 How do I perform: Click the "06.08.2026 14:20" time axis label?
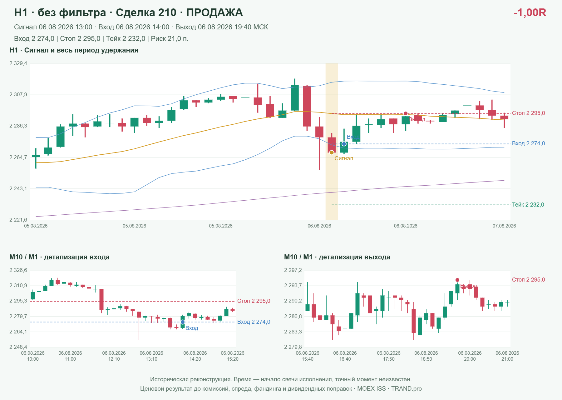(x=195, y=356)
